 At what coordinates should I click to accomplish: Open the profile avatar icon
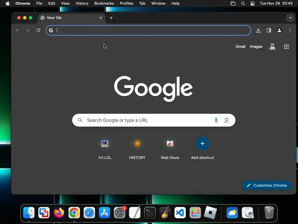(x=279, y=30)
